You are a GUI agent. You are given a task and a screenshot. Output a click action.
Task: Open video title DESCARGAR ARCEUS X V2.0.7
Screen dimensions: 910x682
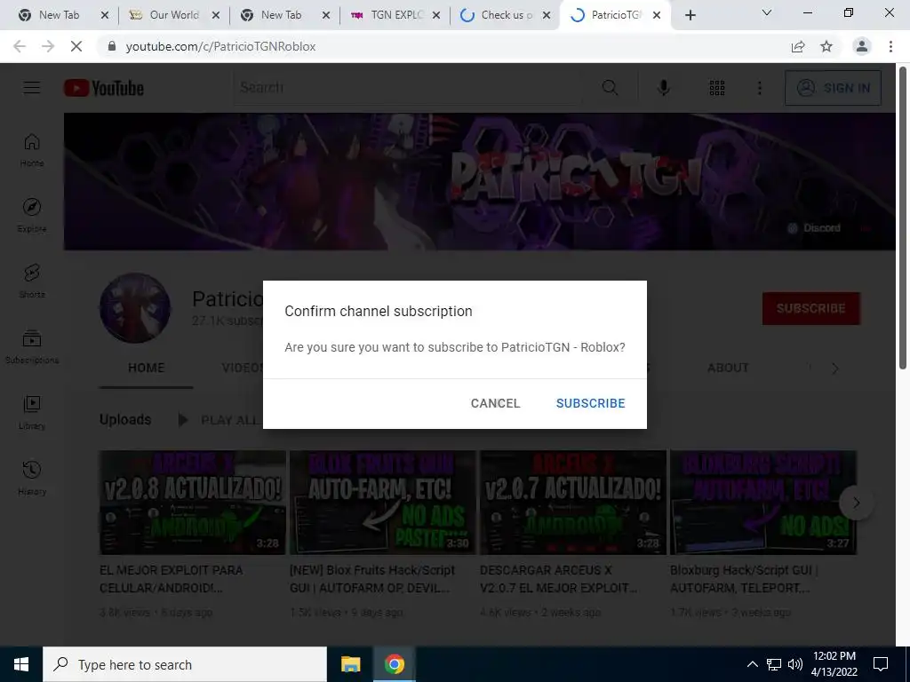coord(558,579)
